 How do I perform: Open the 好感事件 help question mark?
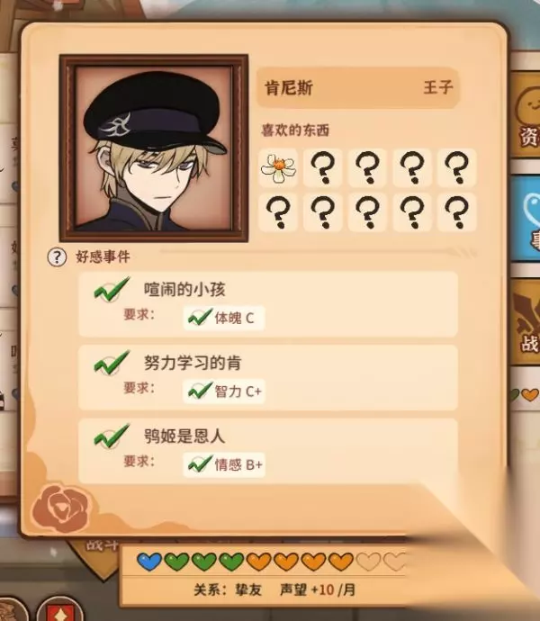coord(57,257)
